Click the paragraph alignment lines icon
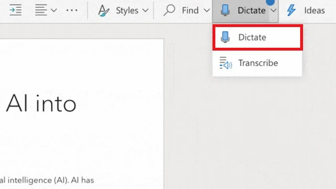Viewport: 336px width, 189px height. pos(41,10)
